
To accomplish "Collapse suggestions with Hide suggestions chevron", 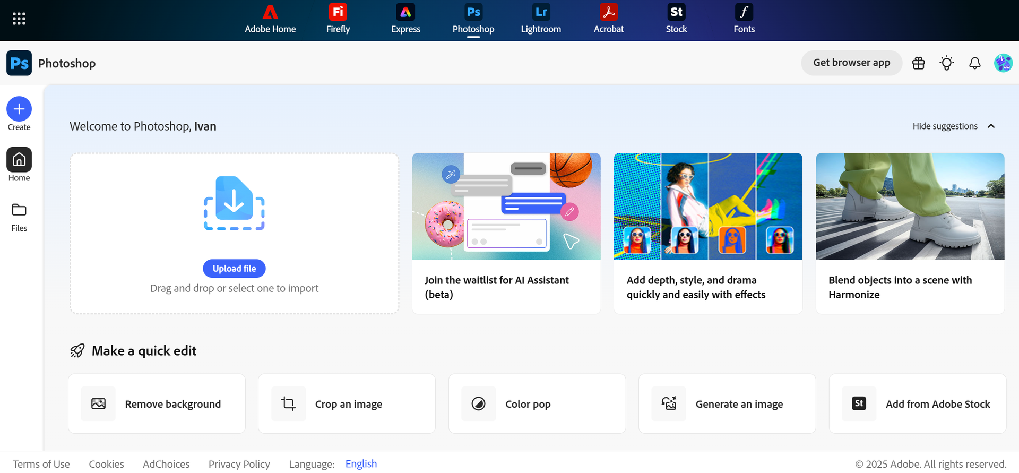I will pyautogui.click(x=991, y=126).
